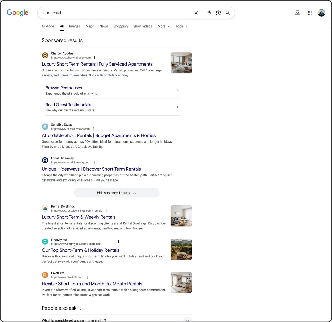Open Search Labs via the flask icon
332x322 pixels.
tap(297, 13)
